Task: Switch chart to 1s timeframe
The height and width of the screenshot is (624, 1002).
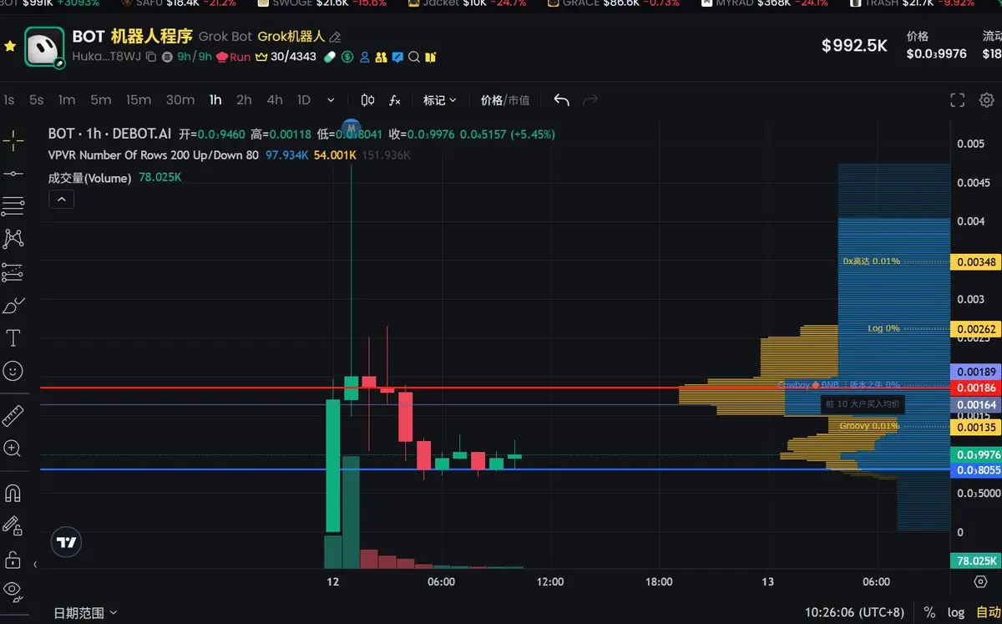Action: (9, 100)
